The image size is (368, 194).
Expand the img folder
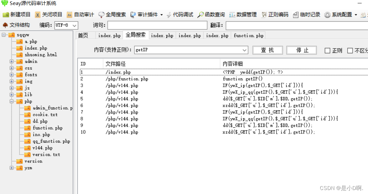coord(11,81)
